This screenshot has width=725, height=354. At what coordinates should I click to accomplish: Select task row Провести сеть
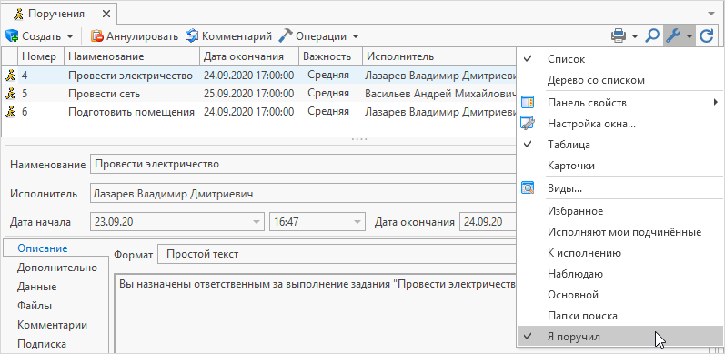259,94
